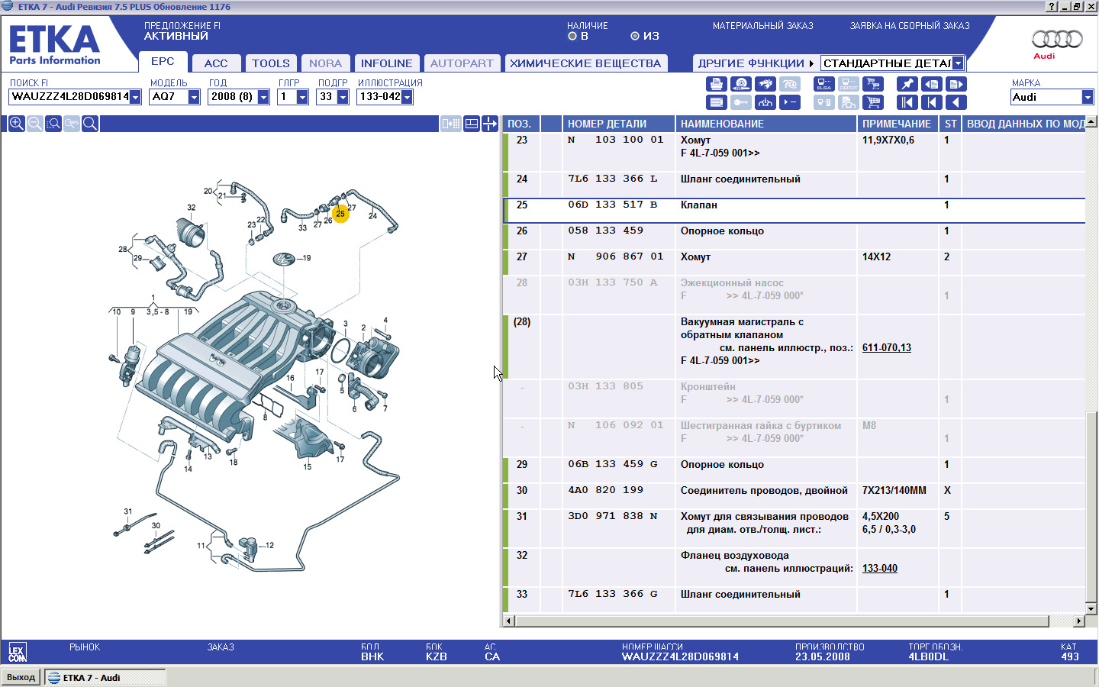Follow the 611-070,13 illustration link
Image resolution: width=1099 pixels, height=687 pixels.
pyautogui.click(x=886, y=347)
